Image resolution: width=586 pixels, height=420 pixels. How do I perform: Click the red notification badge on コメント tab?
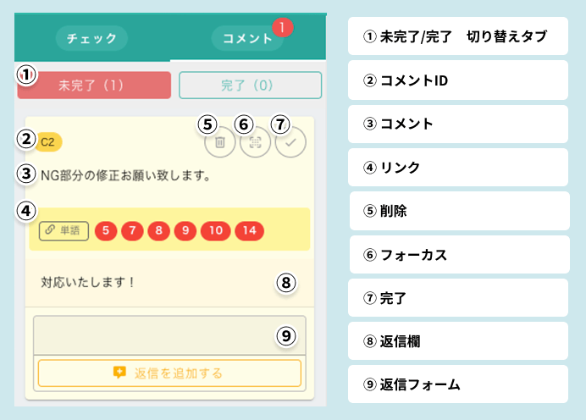(x=284, y=27)
